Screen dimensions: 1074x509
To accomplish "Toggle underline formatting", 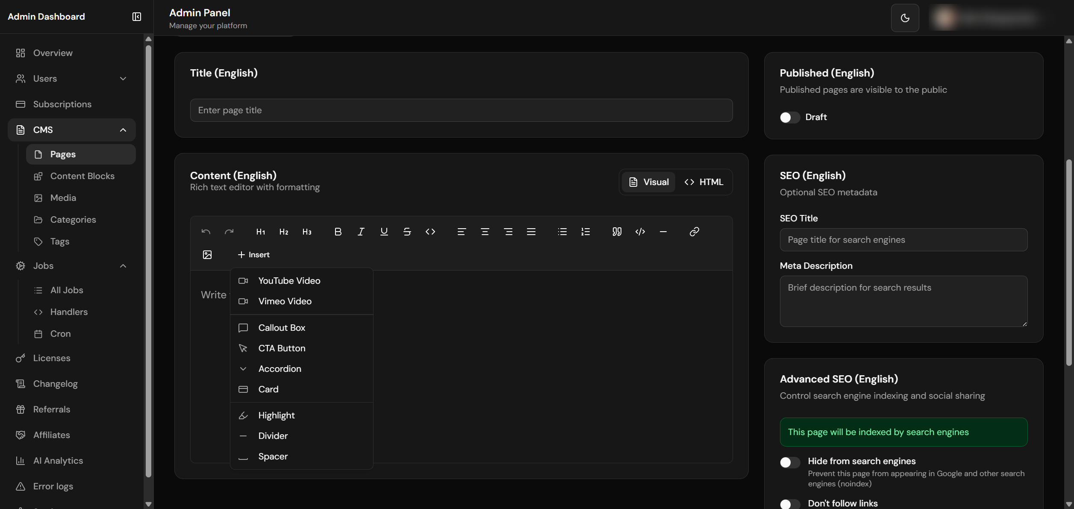I will [384, 232].
